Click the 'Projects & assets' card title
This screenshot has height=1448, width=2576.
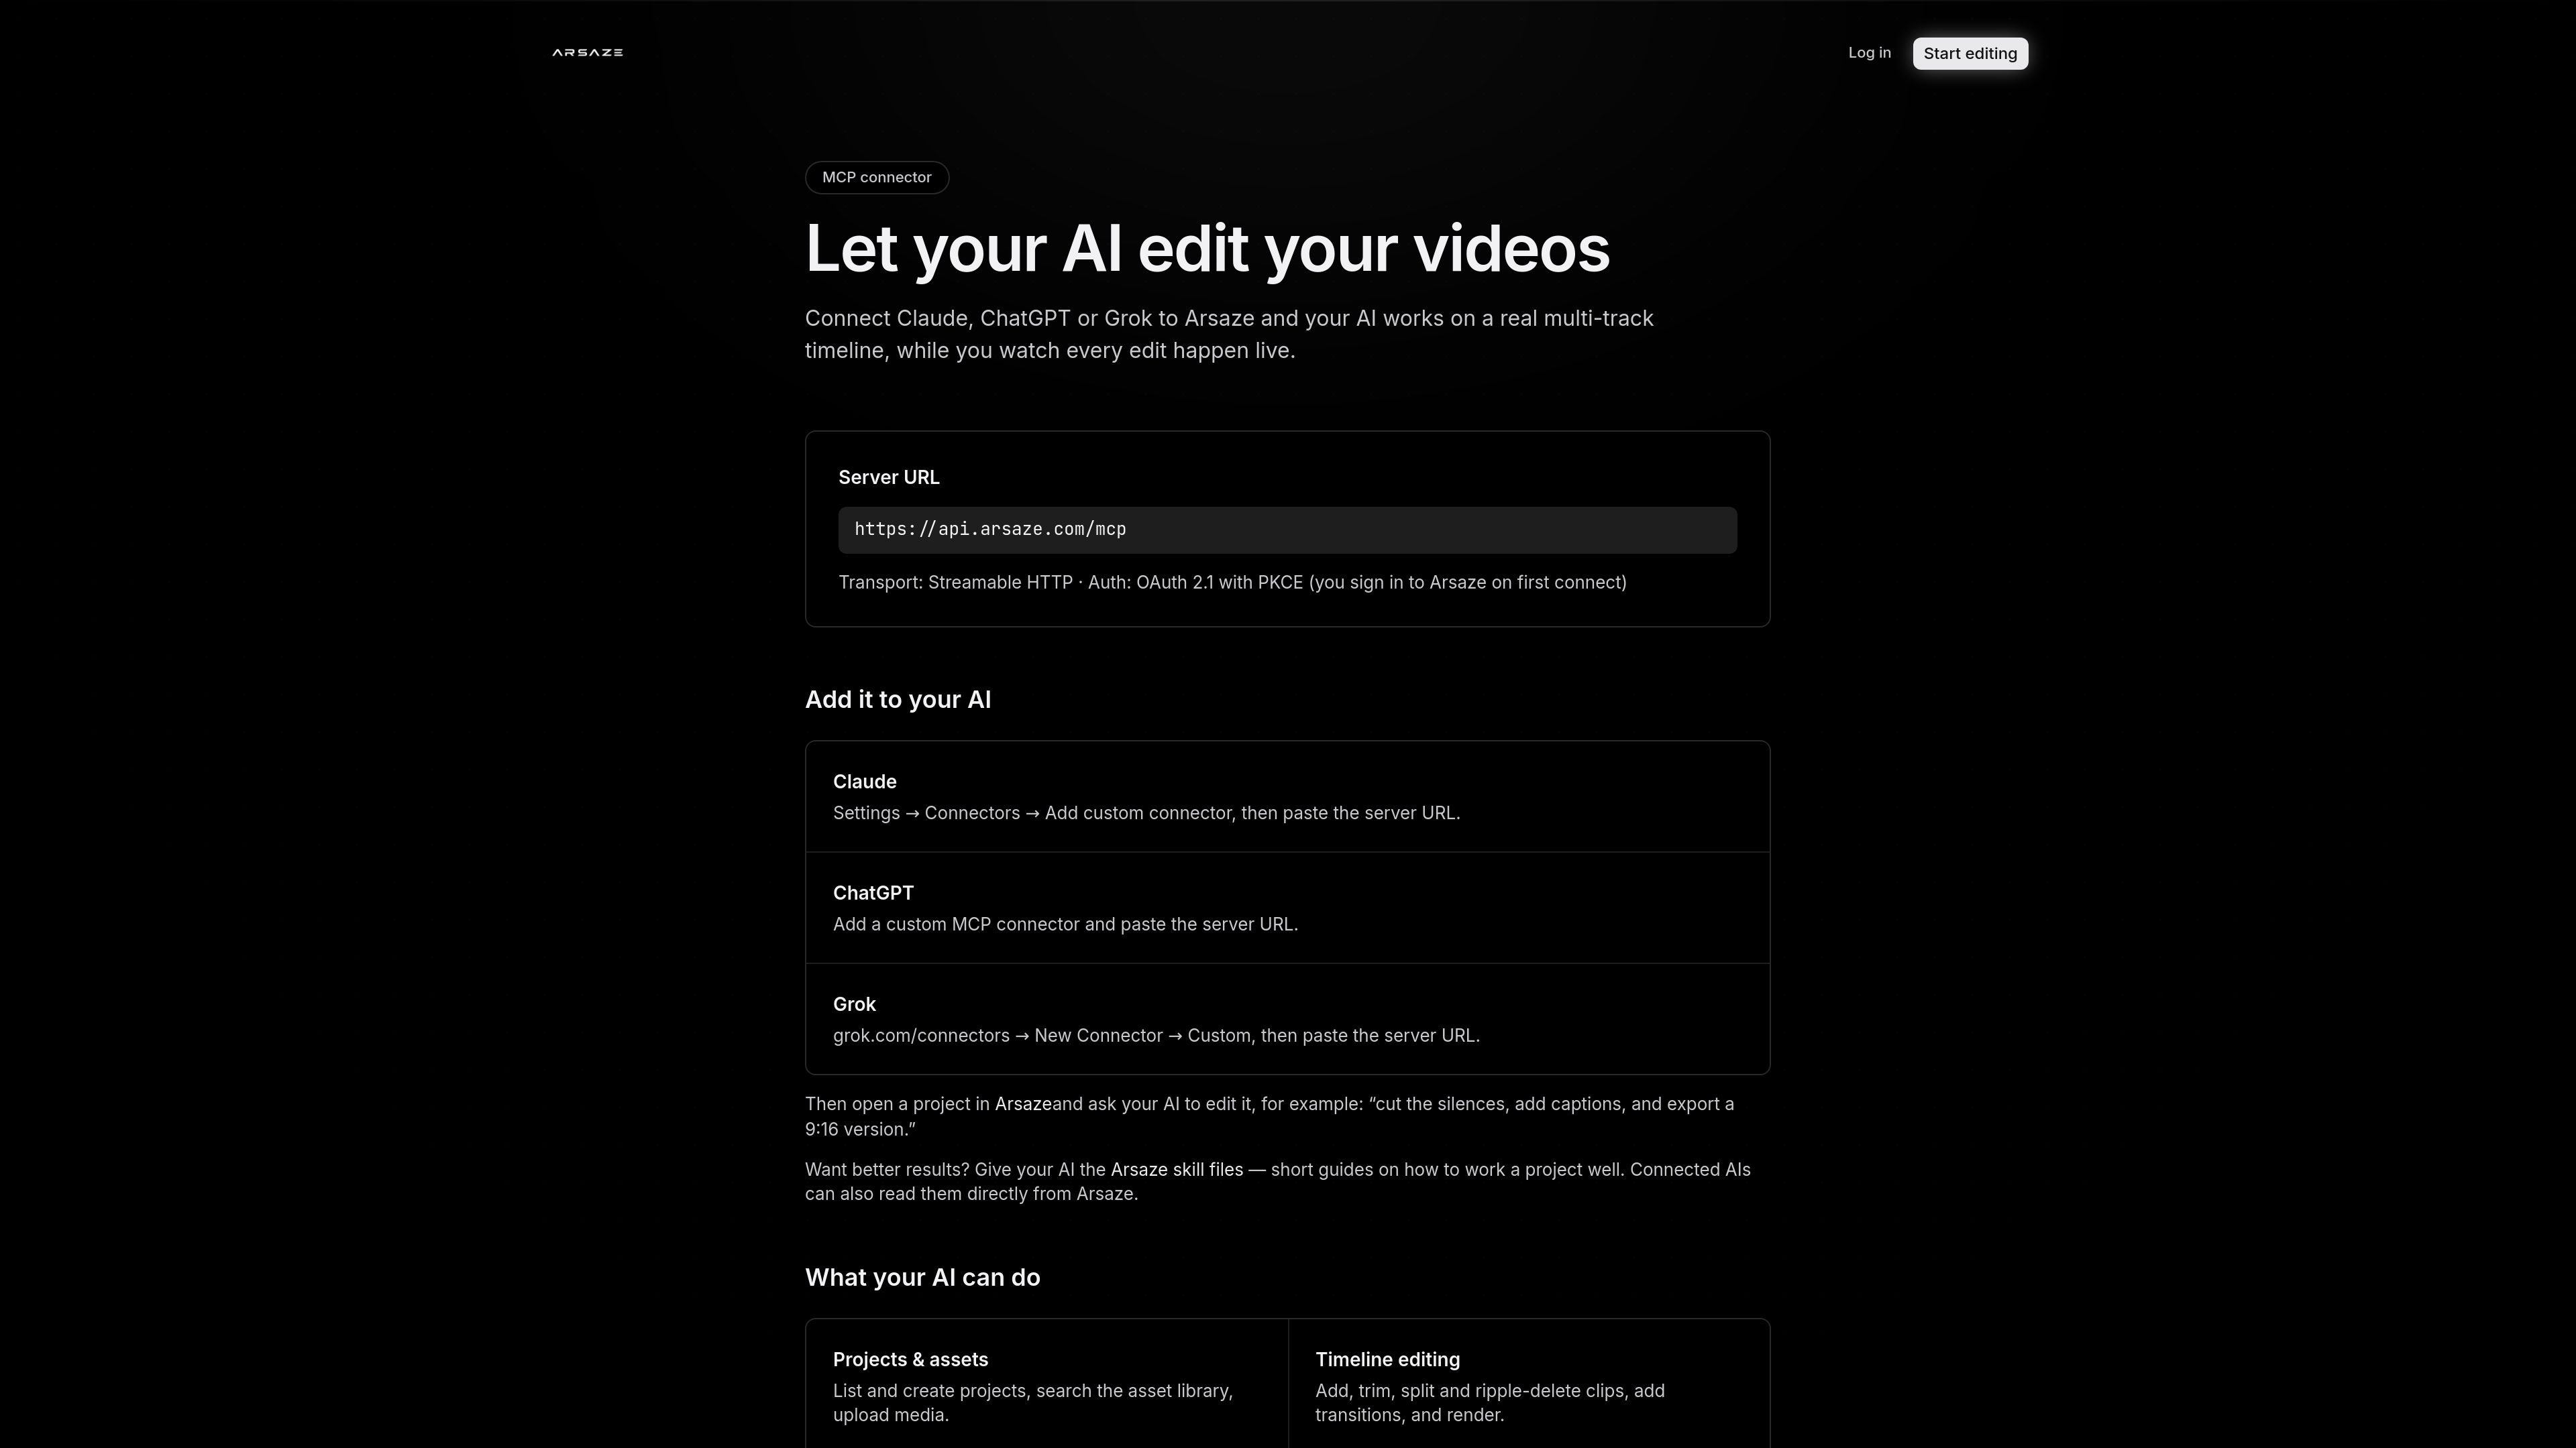pyautogui.click(x=910, y=1359)
